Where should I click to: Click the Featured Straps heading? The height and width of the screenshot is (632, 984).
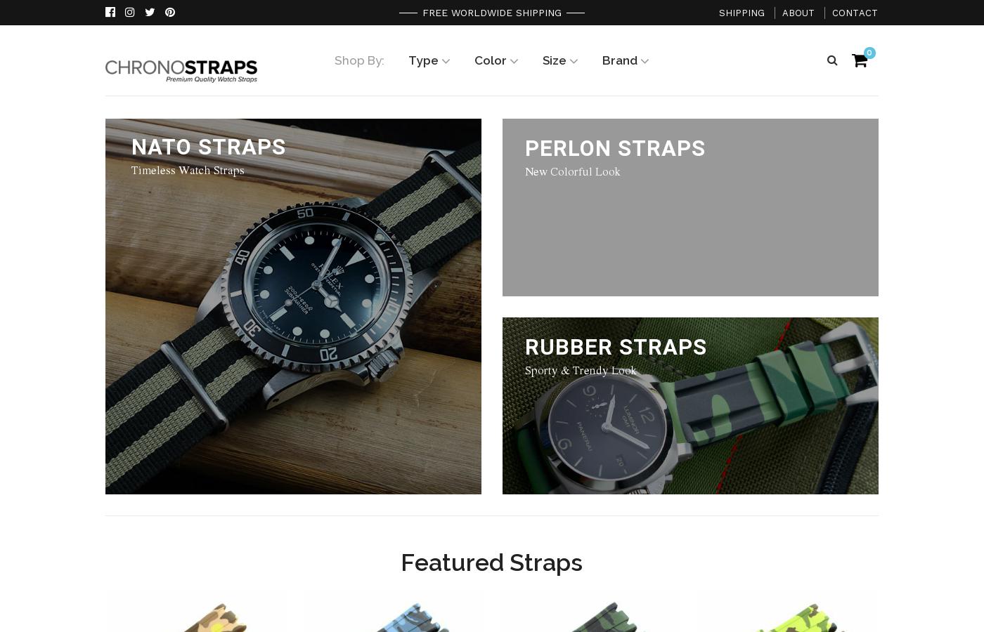492,562
